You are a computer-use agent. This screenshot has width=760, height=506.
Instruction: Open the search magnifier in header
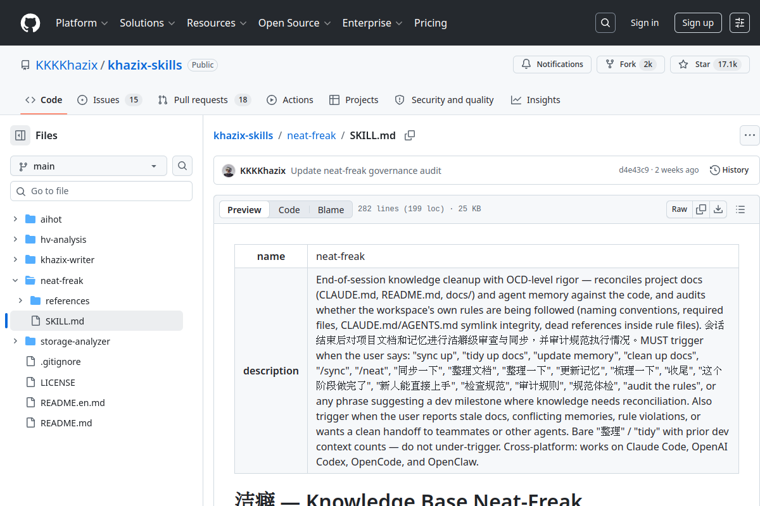(605, 23)
